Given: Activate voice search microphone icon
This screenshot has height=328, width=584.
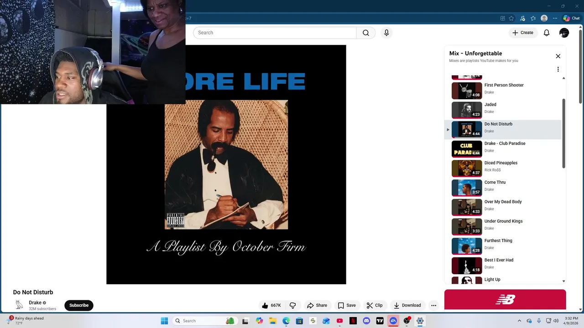Looking at the screenshot, I should tap(386, 33).
